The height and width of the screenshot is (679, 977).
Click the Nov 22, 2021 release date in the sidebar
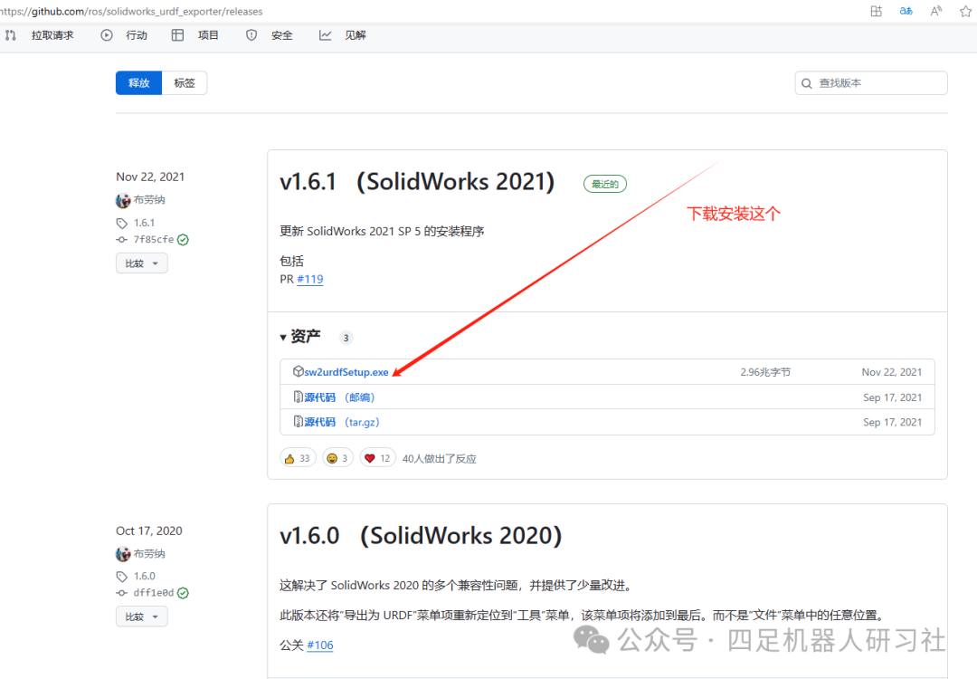150,177
